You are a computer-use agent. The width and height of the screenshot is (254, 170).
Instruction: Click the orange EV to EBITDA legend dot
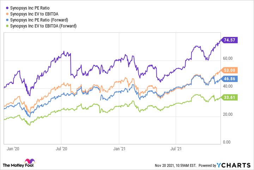(x=6, y=14)
